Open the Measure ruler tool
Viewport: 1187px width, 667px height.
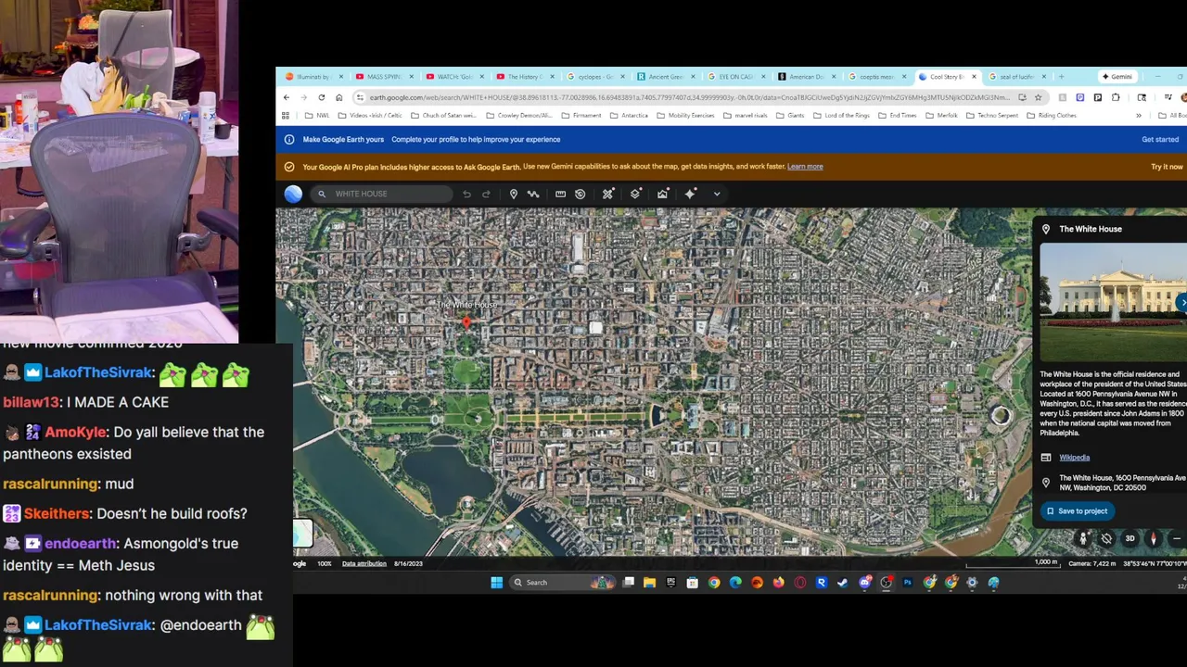tap(560, 194)
